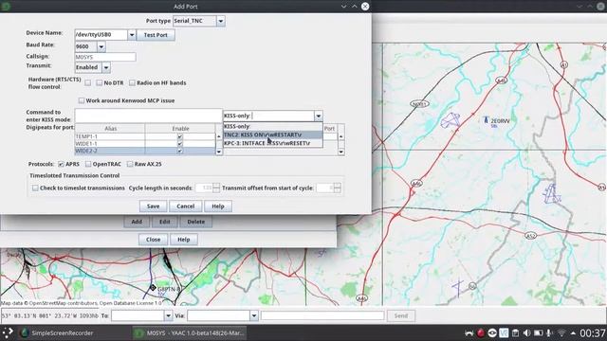Viewport: 607px width, 341px height.
Task: Click the clock showing 00:37
Action: pos(593,332)
